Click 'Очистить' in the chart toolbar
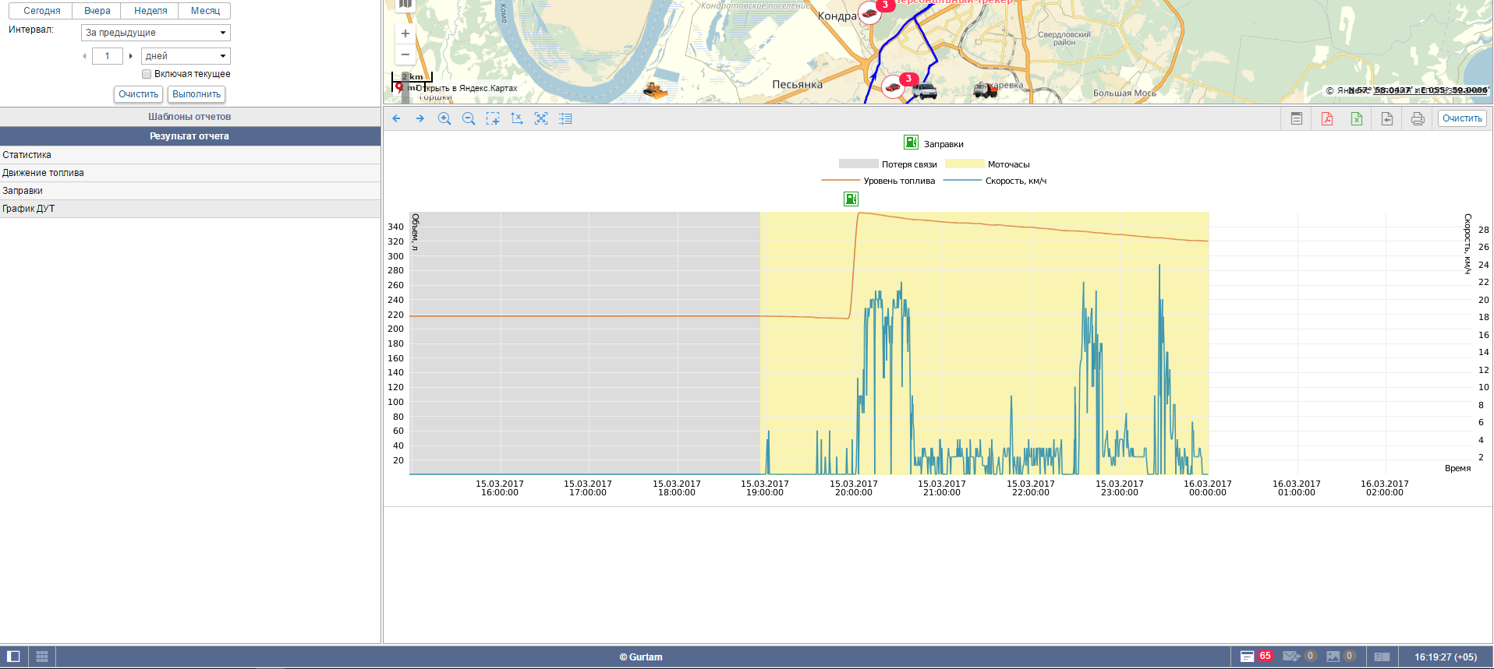Screen dimensions: 1494x669 [1461, 118]
